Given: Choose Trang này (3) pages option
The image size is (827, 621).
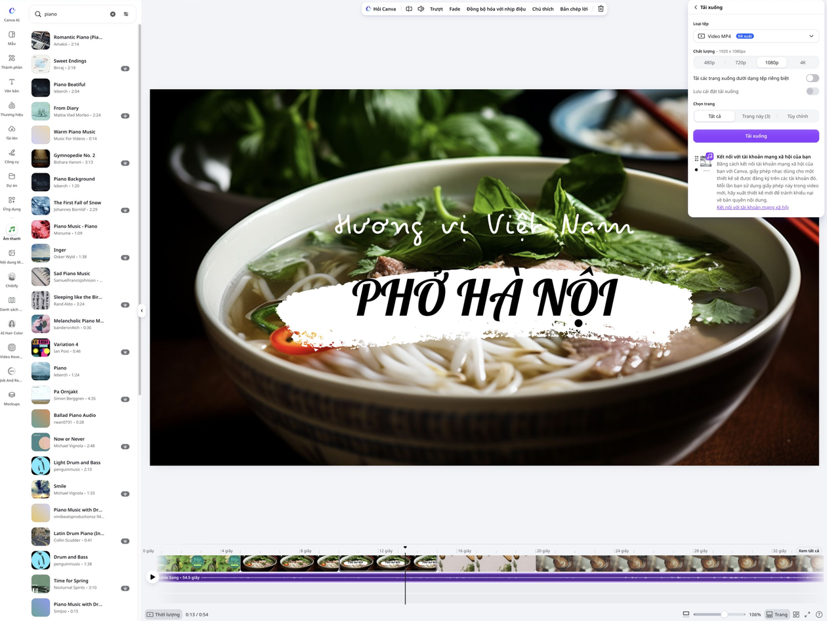Looking at the screenshot, I should pos(756,116).
